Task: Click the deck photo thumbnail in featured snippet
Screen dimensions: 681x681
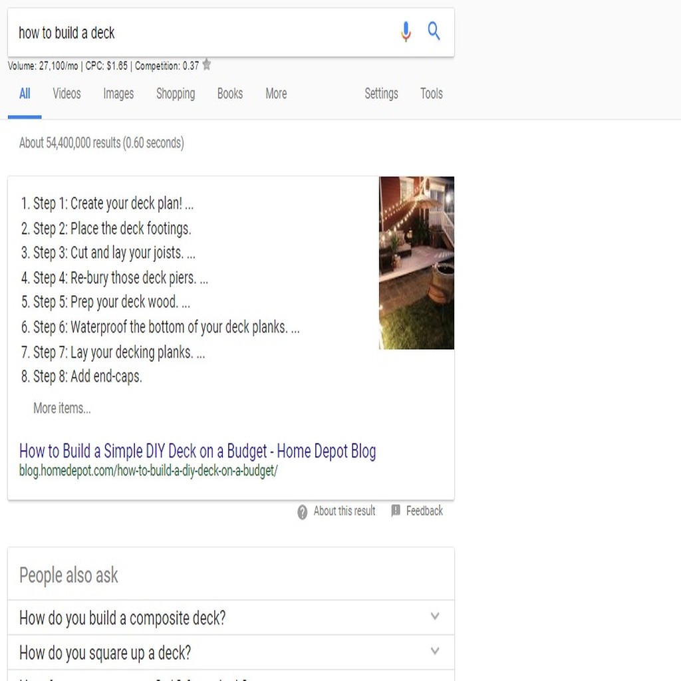Action: (416, 263)
